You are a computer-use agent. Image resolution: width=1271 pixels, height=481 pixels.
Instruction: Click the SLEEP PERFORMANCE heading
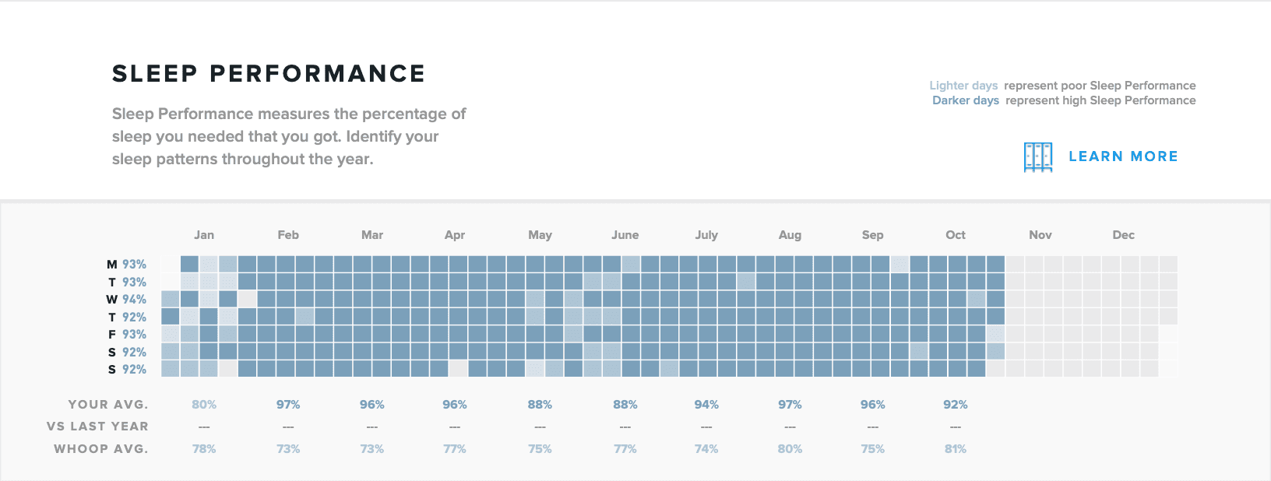[x=268, y=72]
